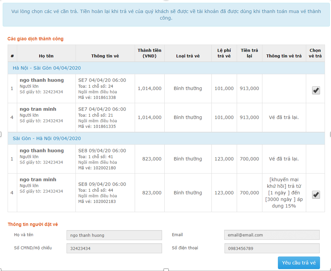Click the 'Tiền trả lại' column header
The width and height of the screenshot is (331, 271).
click(x=249, y=53)
